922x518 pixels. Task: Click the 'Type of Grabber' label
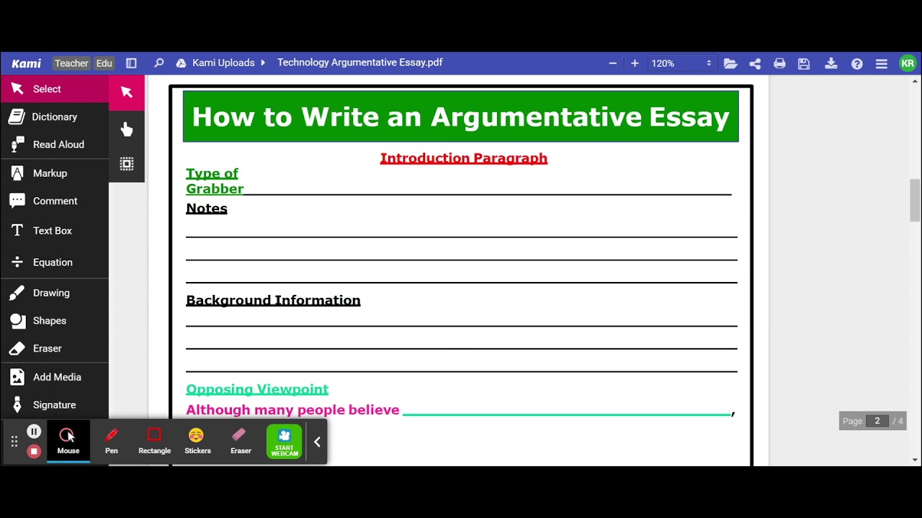215,181
